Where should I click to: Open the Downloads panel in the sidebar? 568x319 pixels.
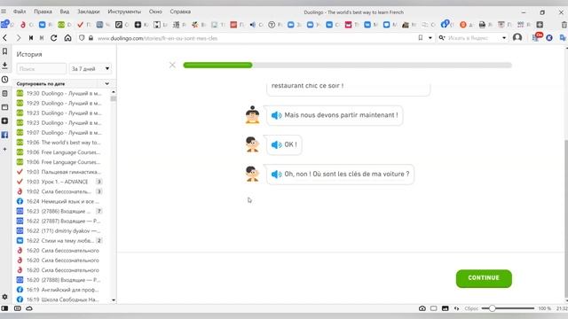[4, 66]
